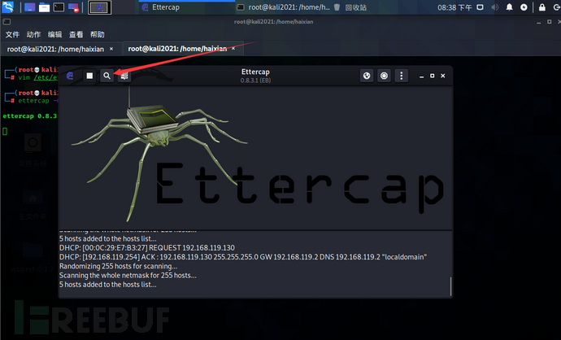Click the screen recorder icon in the panel
This screenshot has width=561, height=340.
tap(73, 7)
